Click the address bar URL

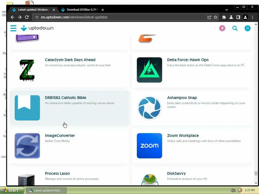74,17
